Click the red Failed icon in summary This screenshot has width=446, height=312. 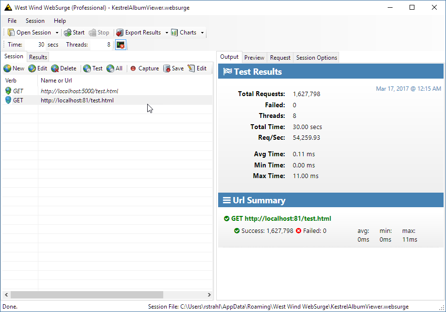point(298,231)
